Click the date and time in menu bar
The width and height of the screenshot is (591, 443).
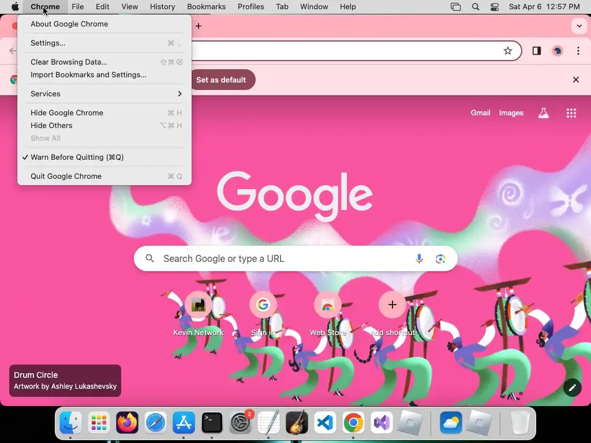click(x=544, y=7)
